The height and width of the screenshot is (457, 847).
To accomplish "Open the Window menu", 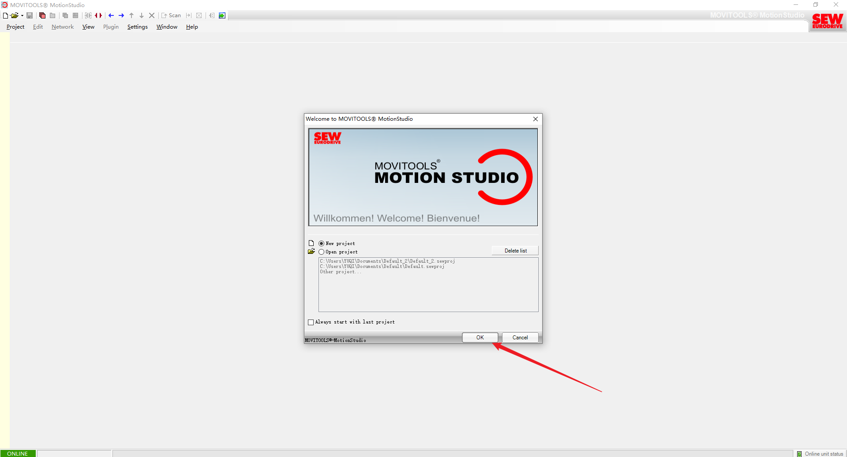I will coord(167,27).
